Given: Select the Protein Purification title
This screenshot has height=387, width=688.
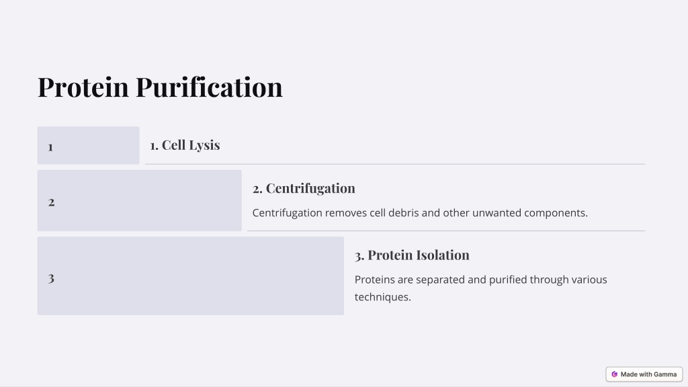Looking at the screenshot, I should (160, 87).
